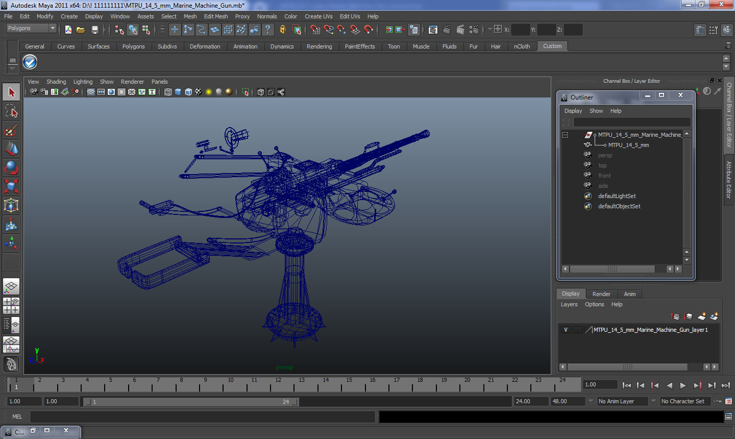Move selected layer up
Viewport: 735px width, 439px height.
coord(675,316)
